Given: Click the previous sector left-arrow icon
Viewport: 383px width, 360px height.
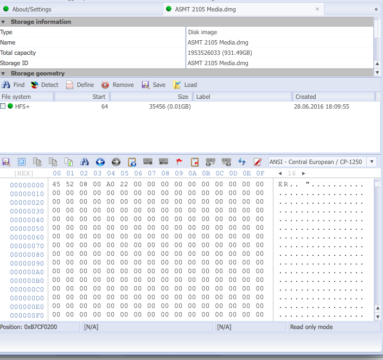Looking at the screenshot, I should pyautogui.click(x=163, y=162).
